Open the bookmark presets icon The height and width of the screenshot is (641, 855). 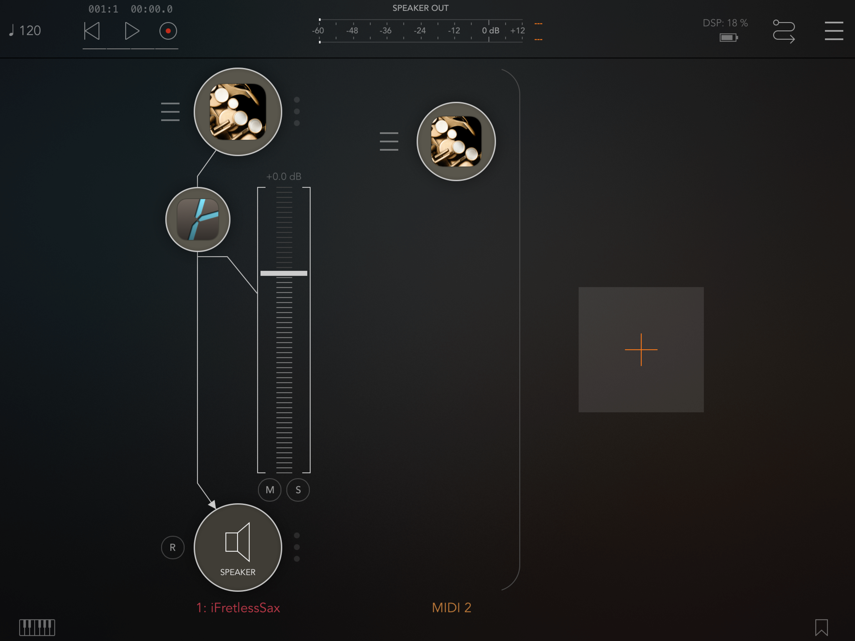pos(822,627)
